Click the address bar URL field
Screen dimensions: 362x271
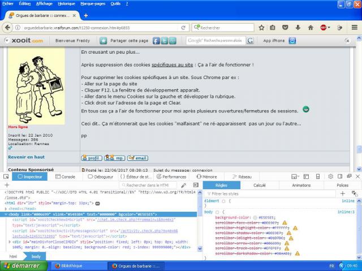pyautogui.click(x=101, y=28)
